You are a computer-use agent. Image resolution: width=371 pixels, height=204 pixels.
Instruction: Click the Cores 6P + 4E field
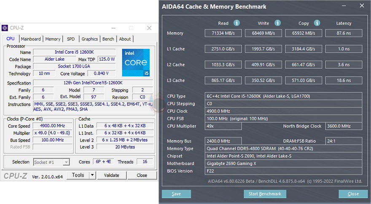pyautogui.click(x=103, y=161)
